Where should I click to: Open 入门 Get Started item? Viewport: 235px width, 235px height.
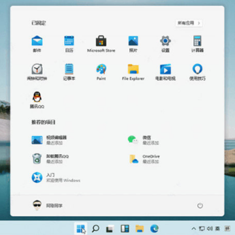coord(56,178)
